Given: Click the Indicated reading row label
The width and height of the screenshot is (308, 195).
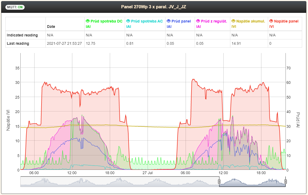Looking at the screenshot, I should pos(22,35).
